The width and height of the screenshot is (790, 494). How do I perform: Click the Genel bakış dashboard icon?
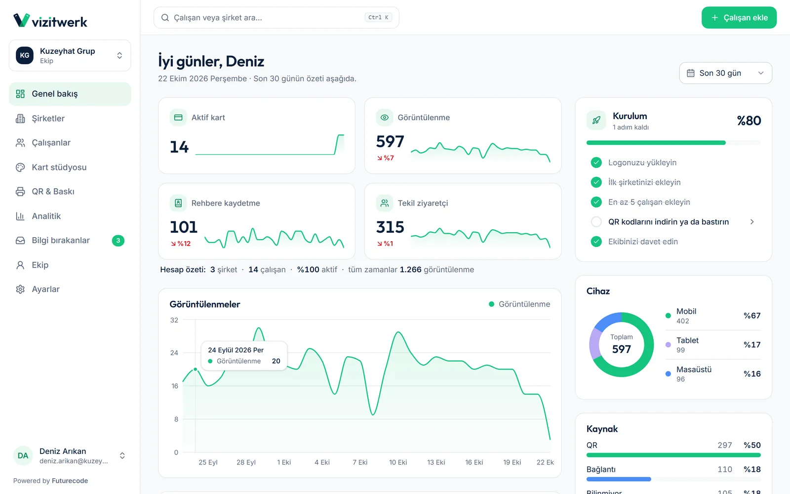pos(20,94)
